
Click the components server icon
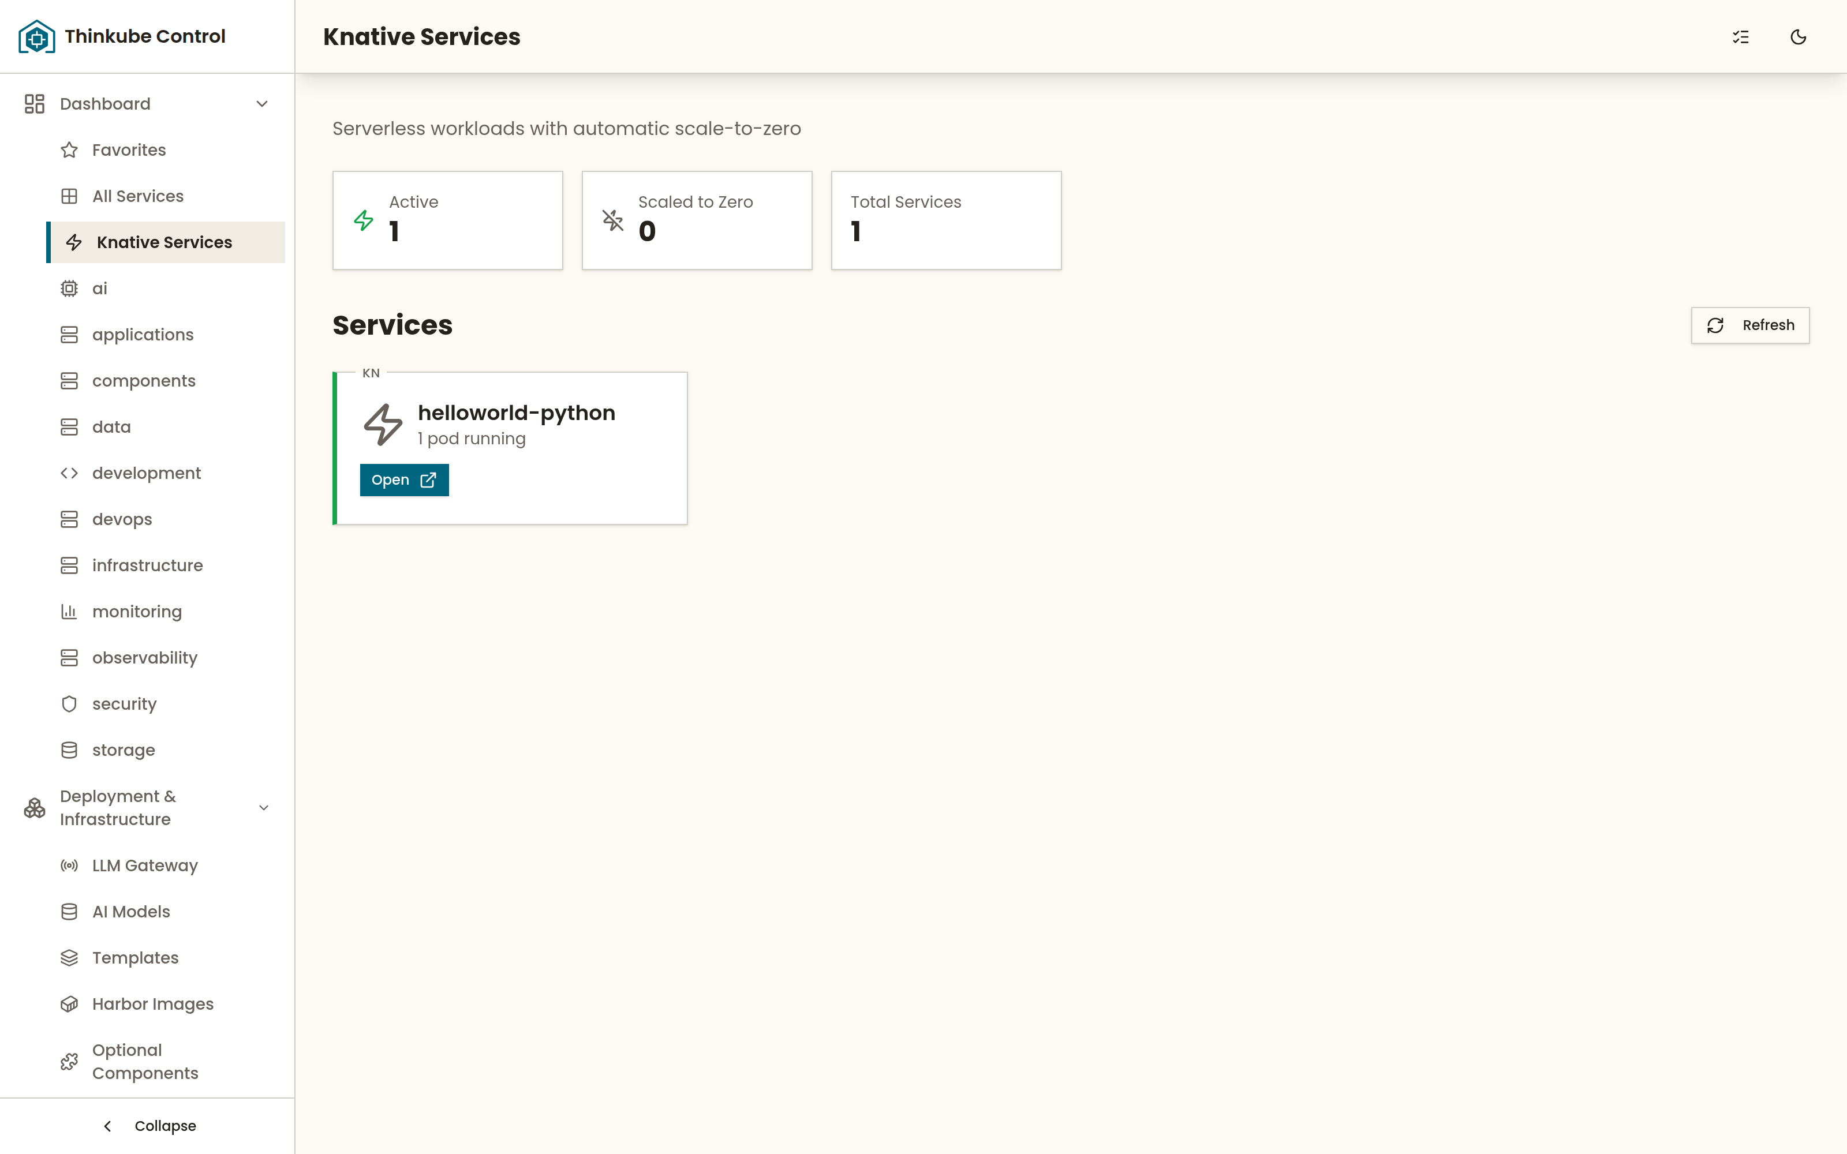click(x=69, y=381)
